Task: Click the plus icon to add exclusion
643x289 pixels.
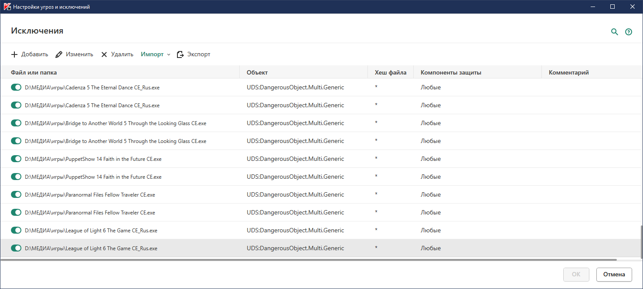Action: pyautogui.click(x=14, y=54)
